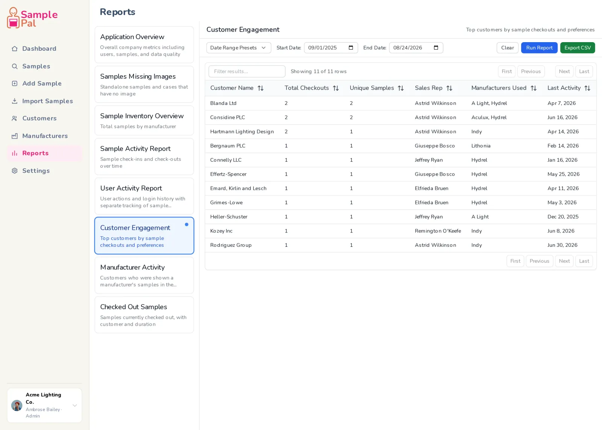Screen dimensions: 602x430
Task: Select the User Activity Report
Action: click(144, 196)
